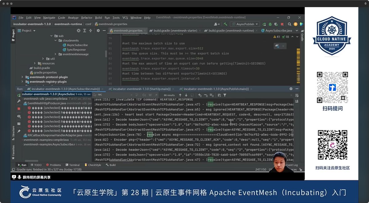
Task: Expand eventmesh-registry-plugin module
Action: 22,82
